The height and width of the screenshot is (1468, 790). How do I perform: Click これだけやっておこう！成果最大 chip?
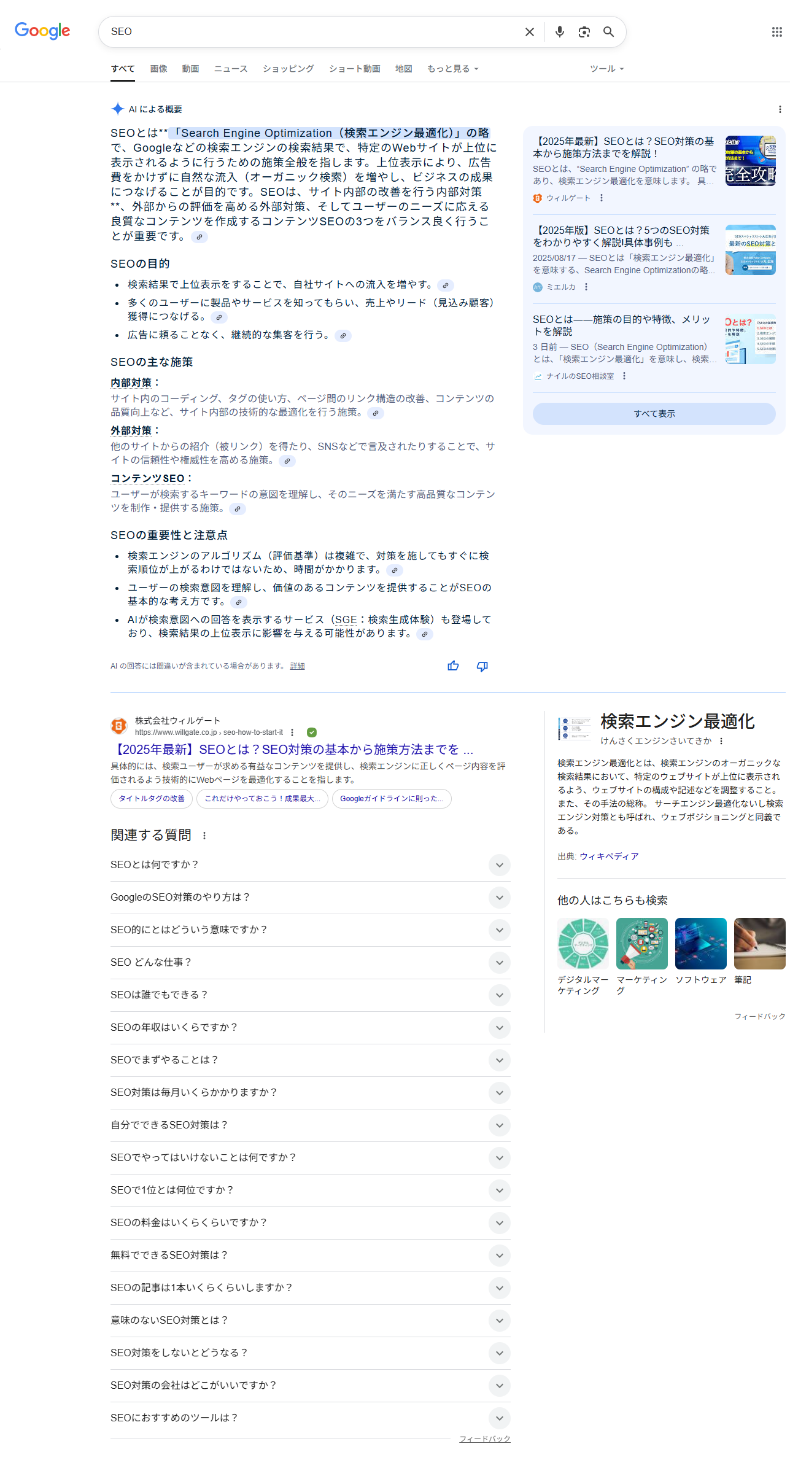point(262,799)
